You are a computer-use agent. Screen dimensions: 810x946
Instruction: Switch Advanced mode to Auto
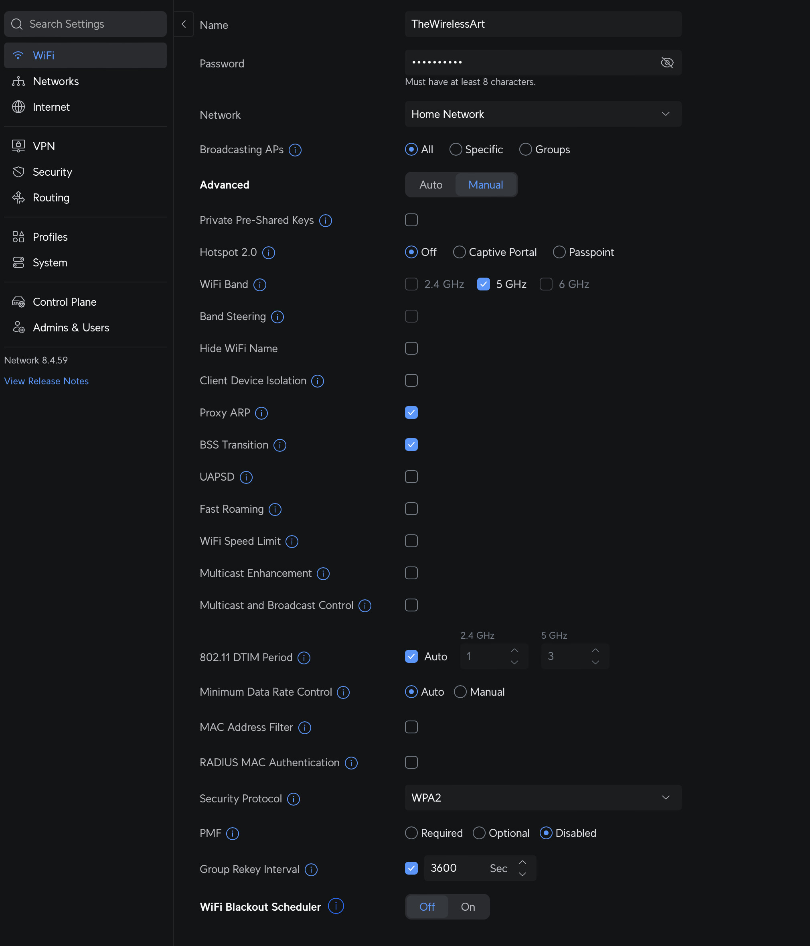point(431,185)
